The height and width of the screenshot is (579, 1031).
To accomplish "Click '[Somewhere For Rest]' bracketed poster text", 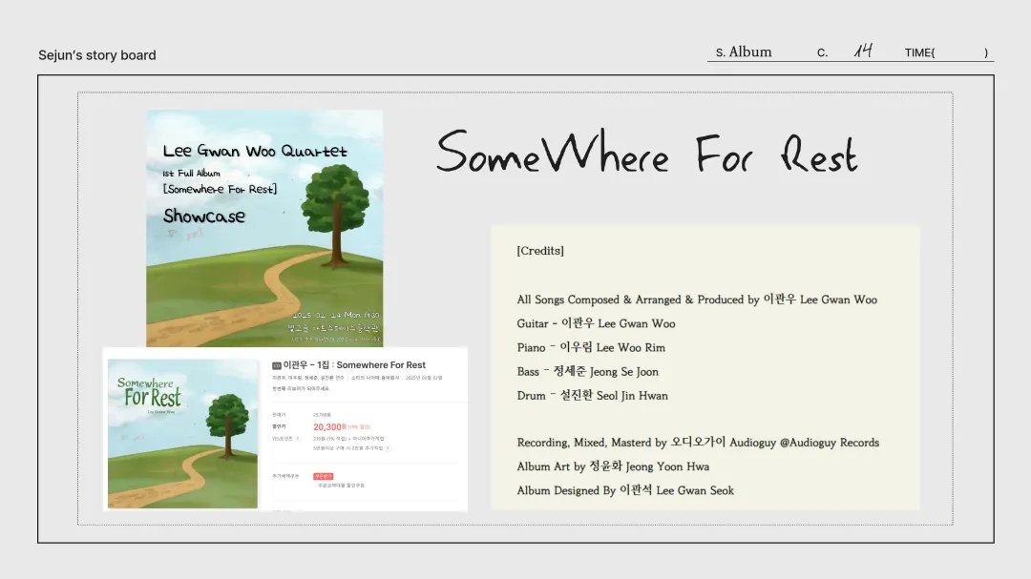I will click(221, 189).
